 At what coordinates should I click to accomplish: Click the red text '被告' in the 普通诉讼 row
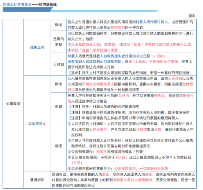[148, 174]
